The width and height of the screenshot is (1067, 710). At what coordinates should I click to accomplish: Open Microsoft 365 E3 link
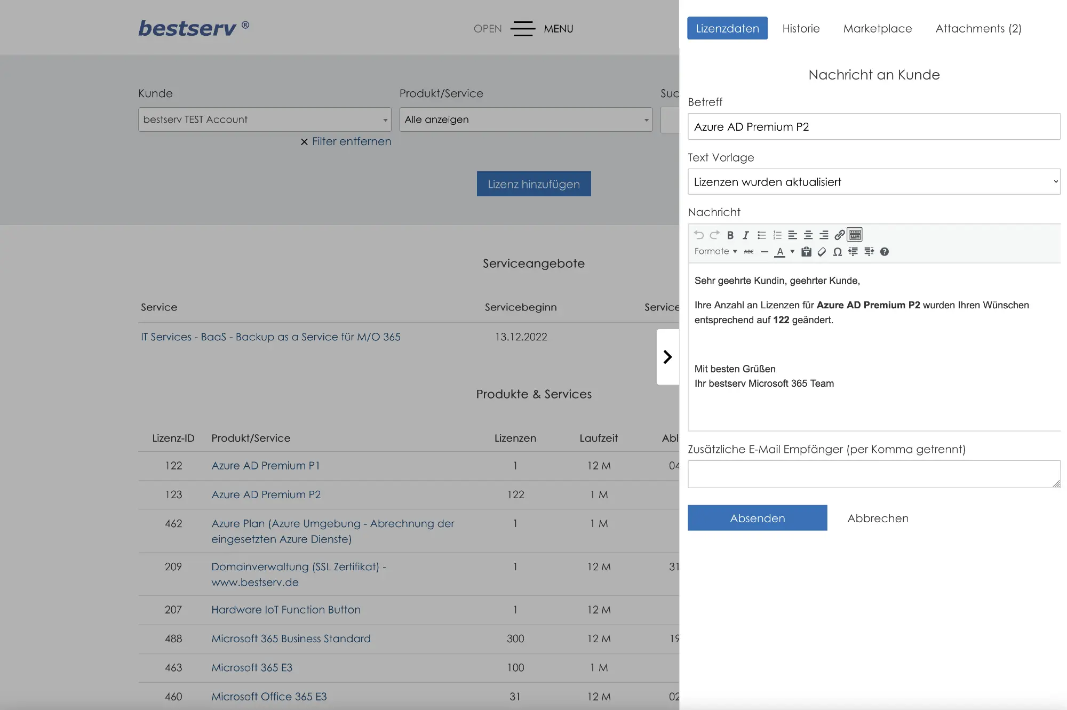(252, 667)
